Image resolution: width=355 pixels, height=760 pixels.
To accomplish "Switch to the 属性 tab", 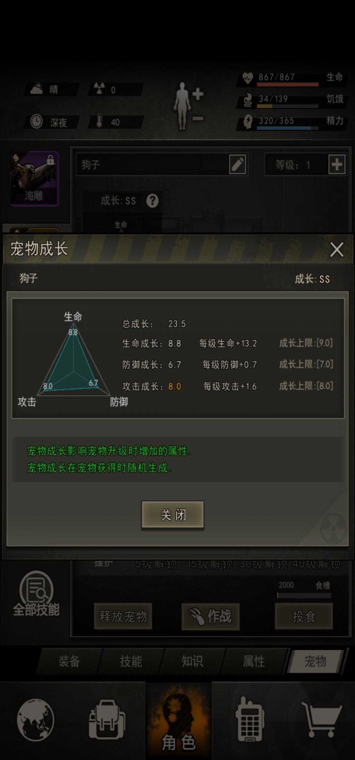I will [x=254, y=661].
